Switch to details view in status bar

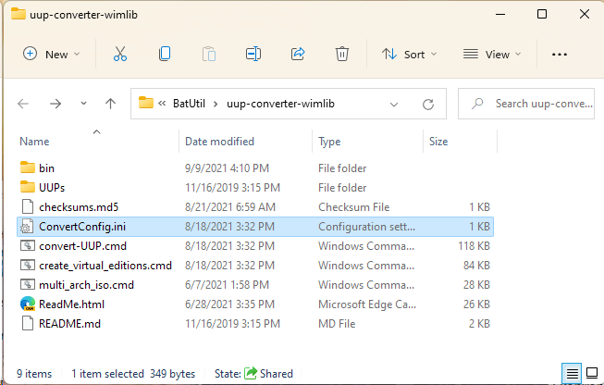pos(573,373)
